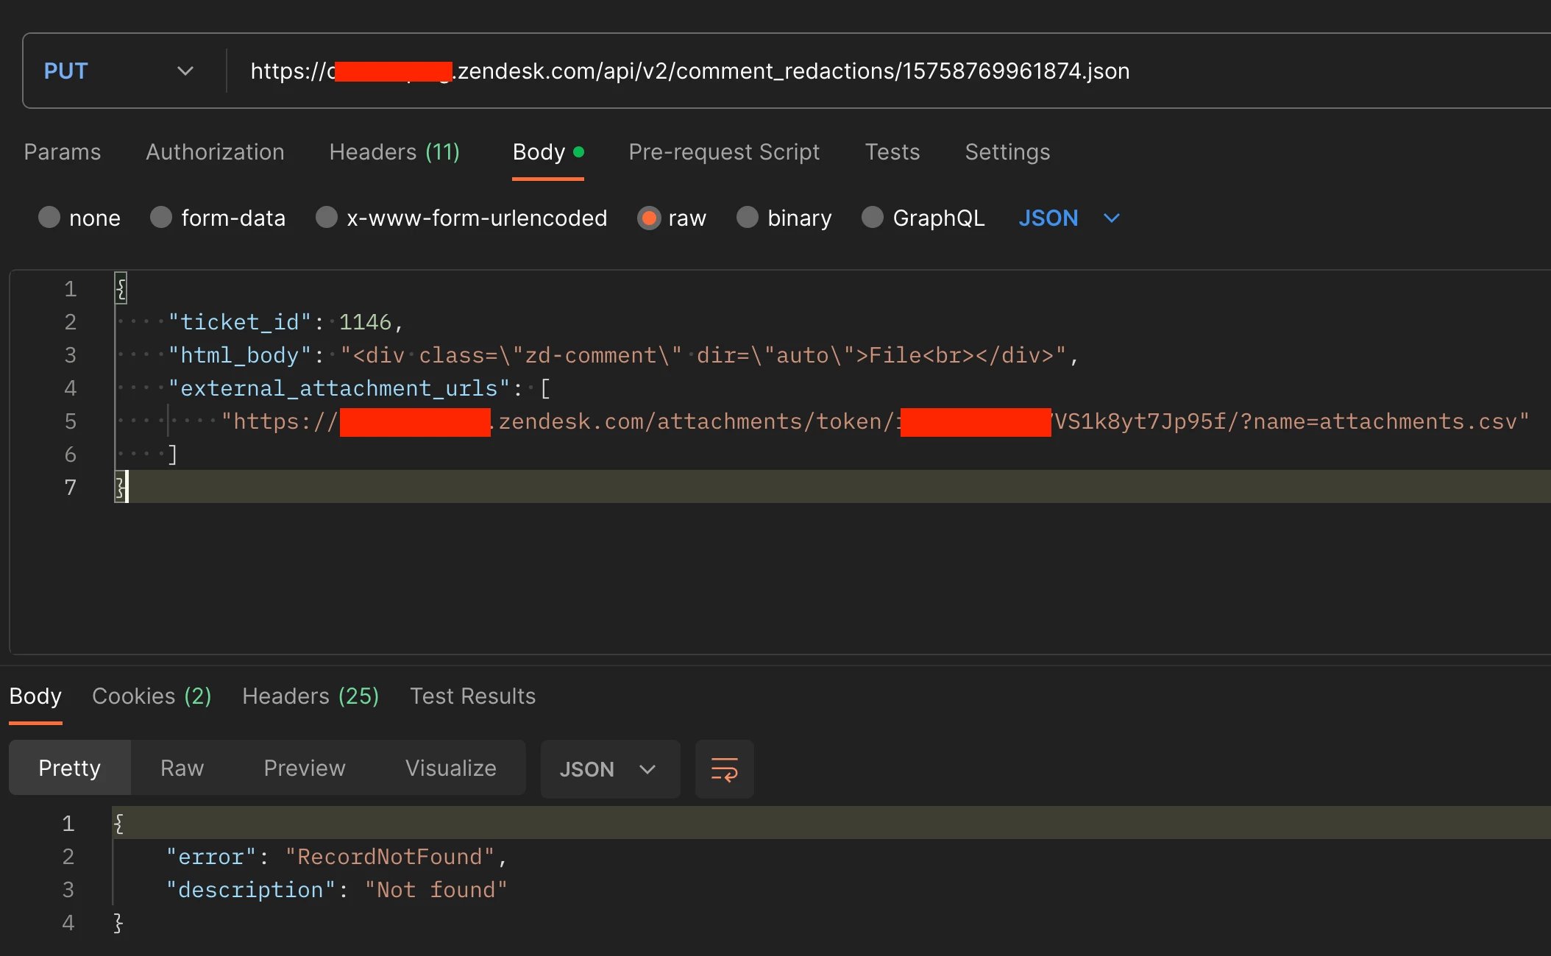Switch to the Params tab
This screenshot has width=1551, height=956.
(x=63, y=152)
